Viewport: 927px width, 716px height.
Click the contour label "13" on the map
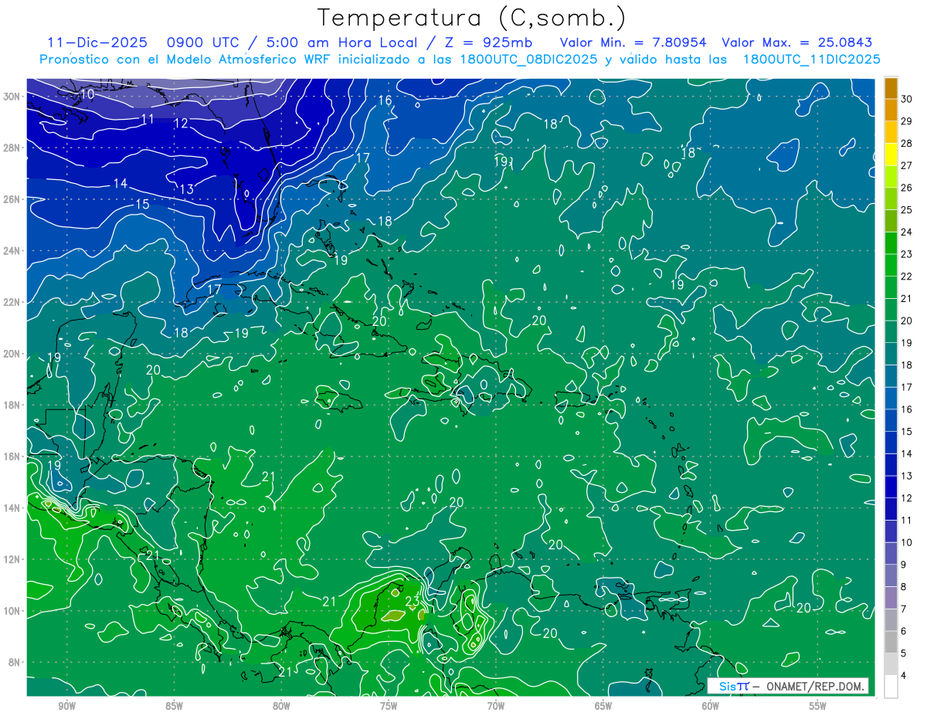pos(187,189)
